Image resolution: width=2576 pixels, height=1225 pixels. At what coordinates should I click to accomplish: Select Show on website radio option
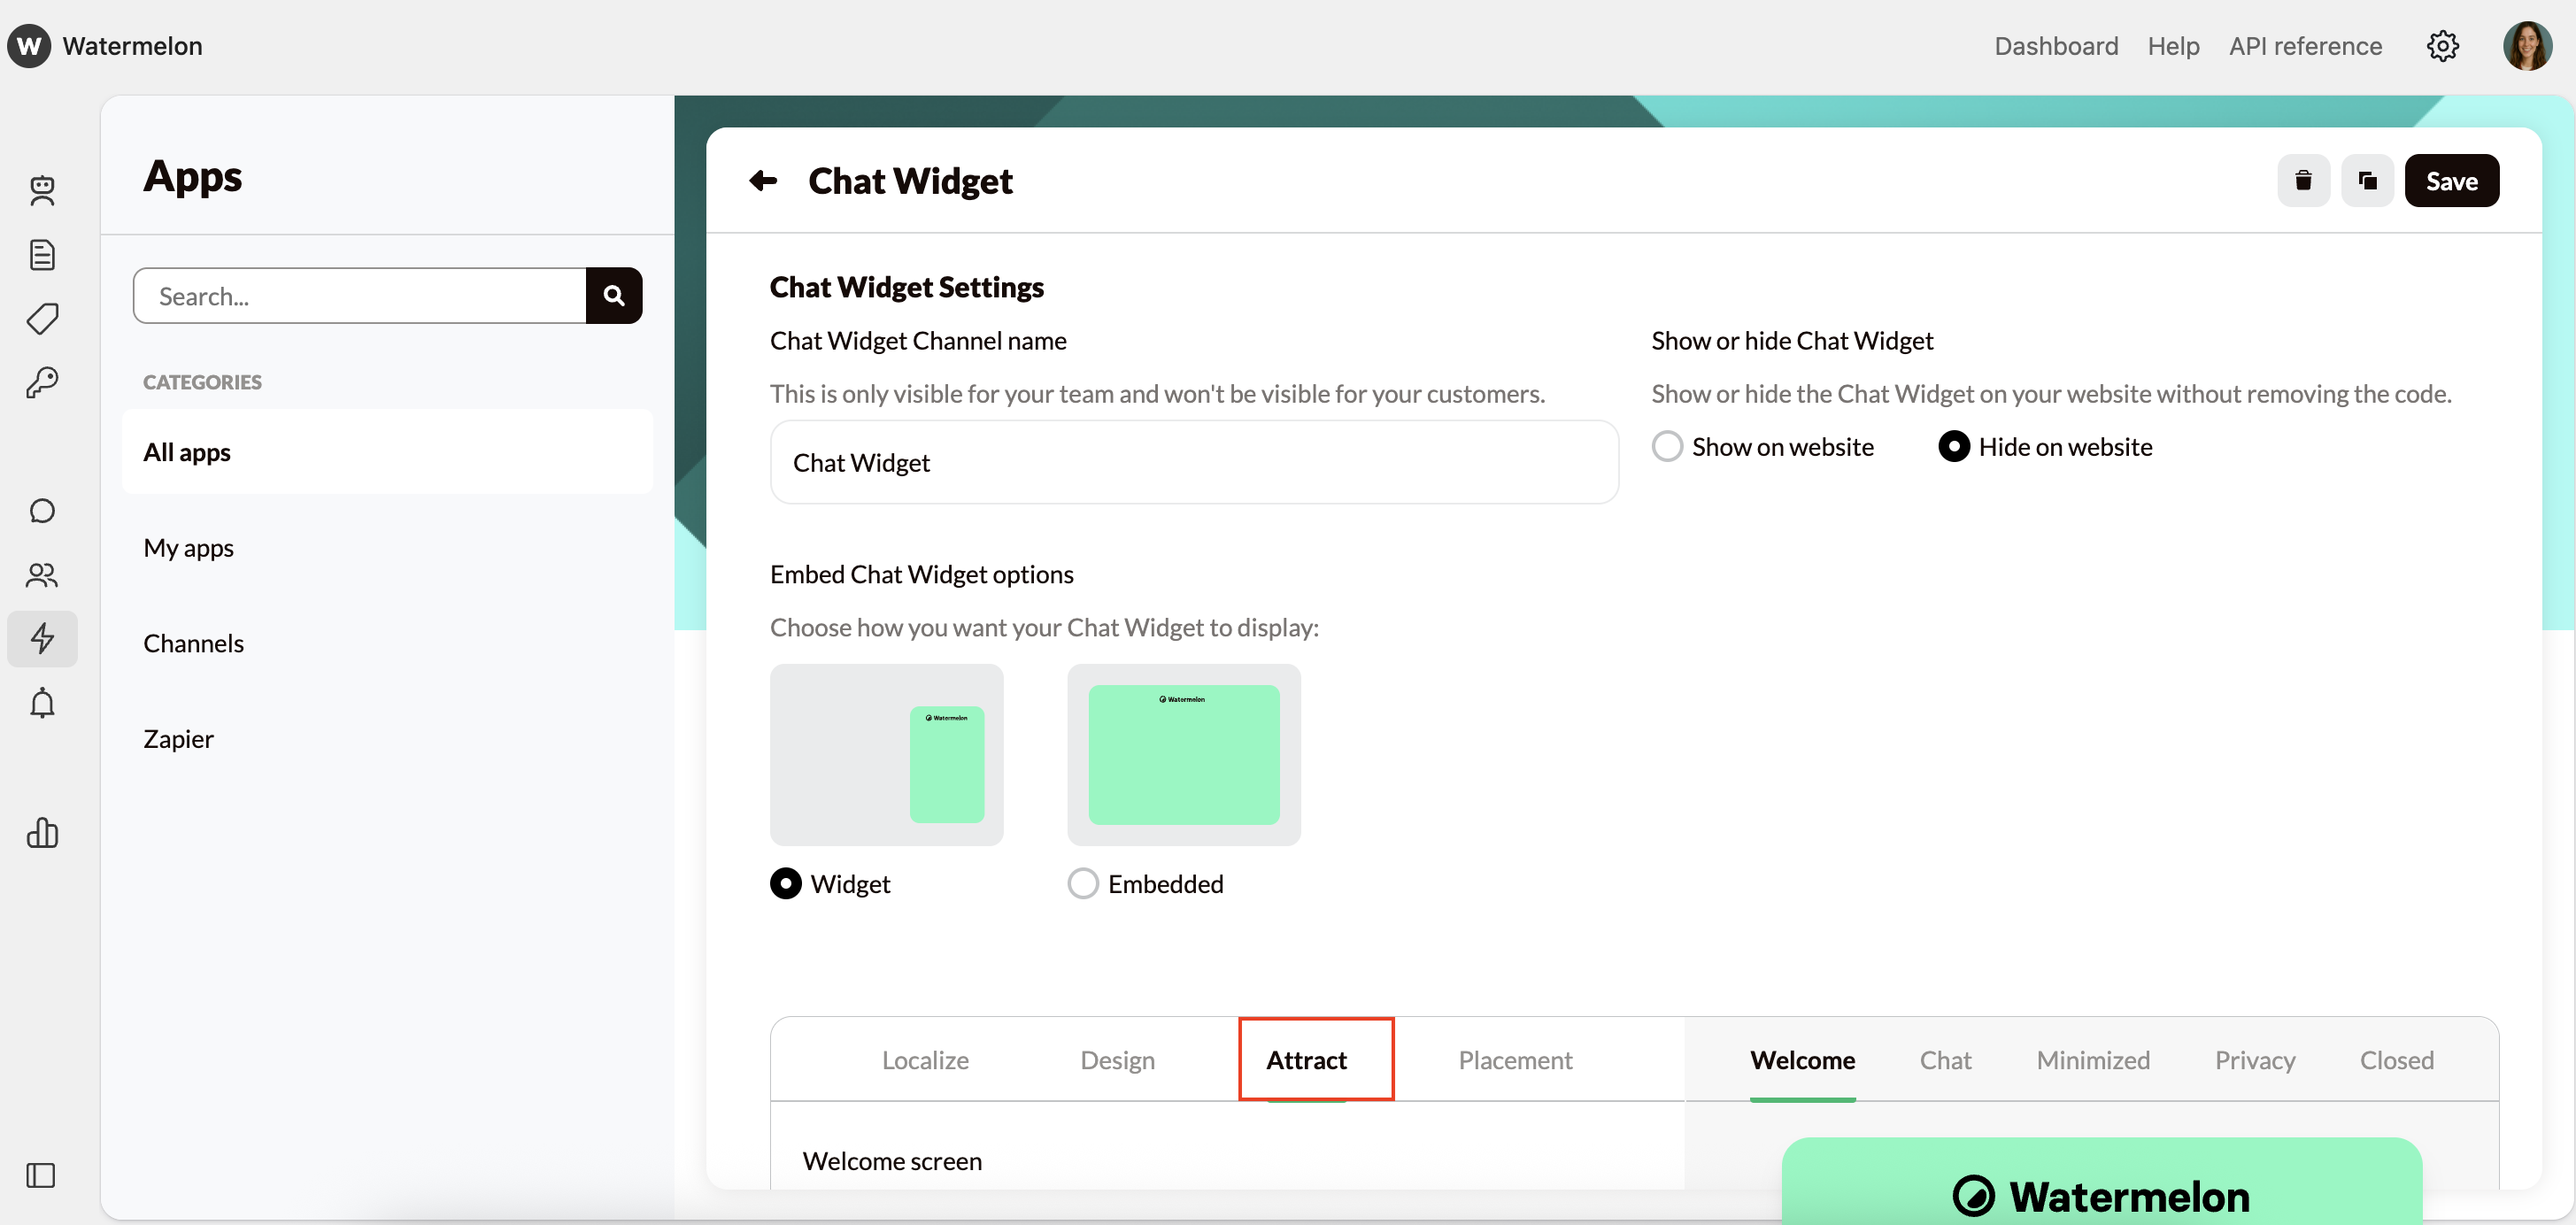[1667, 446]
